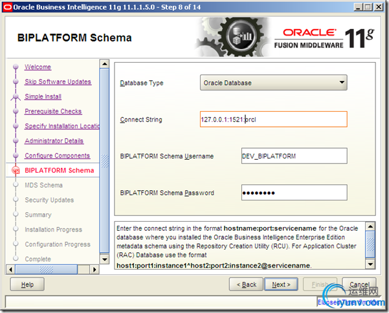Click the Connect String label
This screenshot has height=313, width=389.
141,120
